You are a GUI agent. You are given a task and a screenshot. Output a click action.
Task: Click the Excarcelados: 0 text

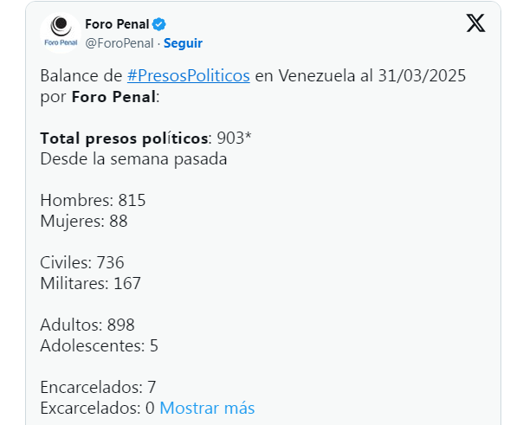point(97,408)
